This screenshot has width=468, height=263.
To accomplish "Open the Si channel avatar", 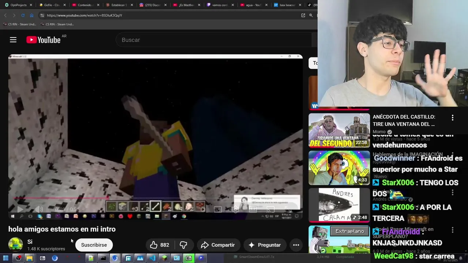I will click(x=16, y=245).
